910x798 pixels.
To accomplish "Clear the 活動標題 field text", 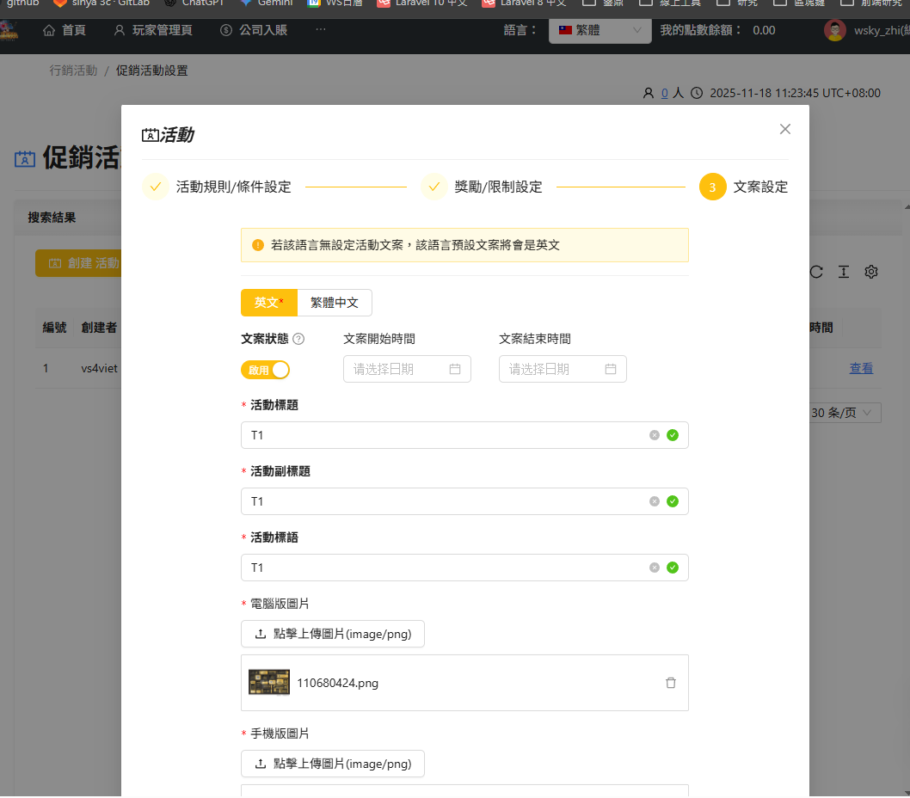I will coord(655,435).
